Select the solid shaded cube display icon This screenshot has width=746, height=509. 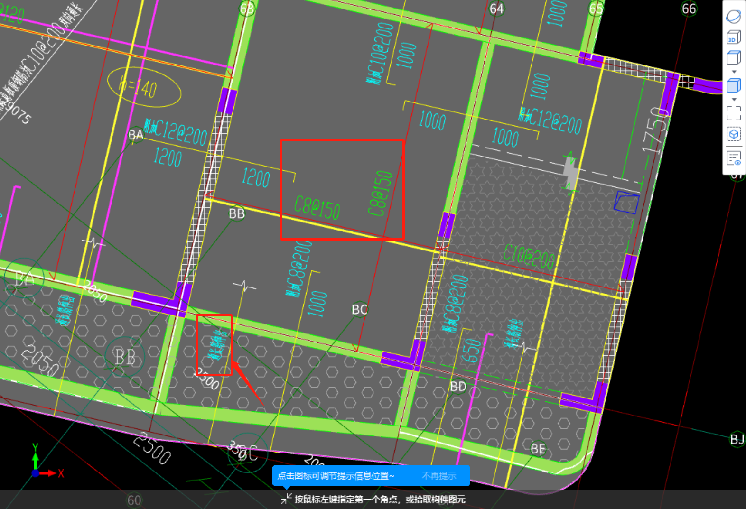(733, 85)
